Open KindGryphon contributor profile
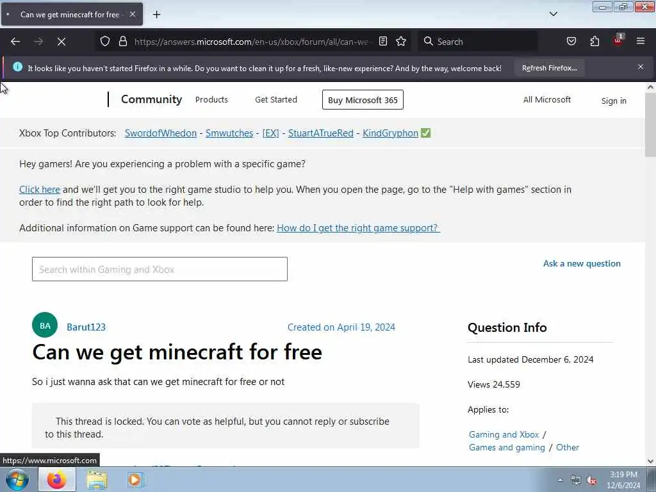656x492 pixels. click(390, 133)
